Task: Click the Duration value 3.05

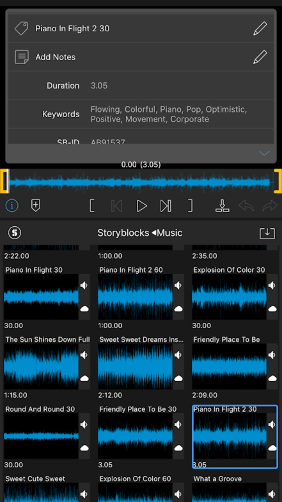Action: click(99, 85)
